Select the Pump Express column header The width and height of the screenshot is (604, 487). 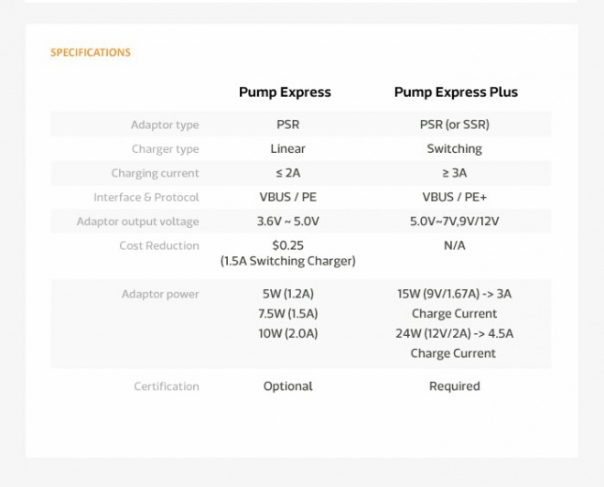pos(285,92)
